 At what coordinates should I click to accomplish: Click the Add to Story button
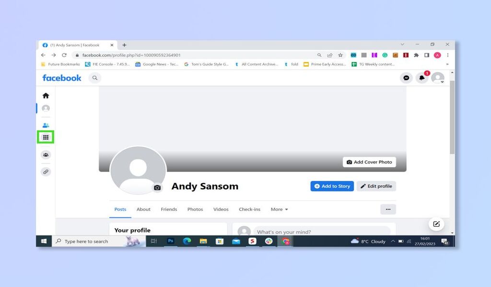[x=332, y=186]
